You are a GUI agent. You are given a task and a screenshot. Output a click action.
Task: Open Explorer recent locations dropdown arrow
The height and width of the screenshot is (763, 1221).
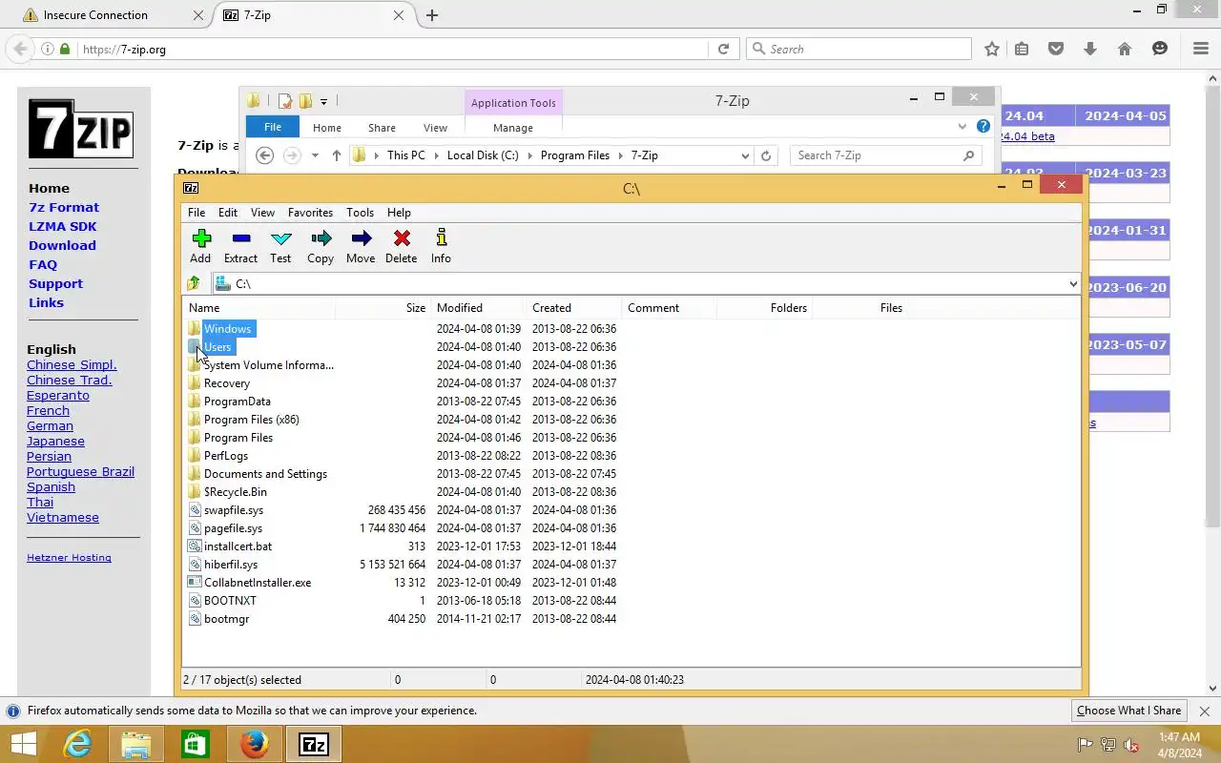coord(315,155)
